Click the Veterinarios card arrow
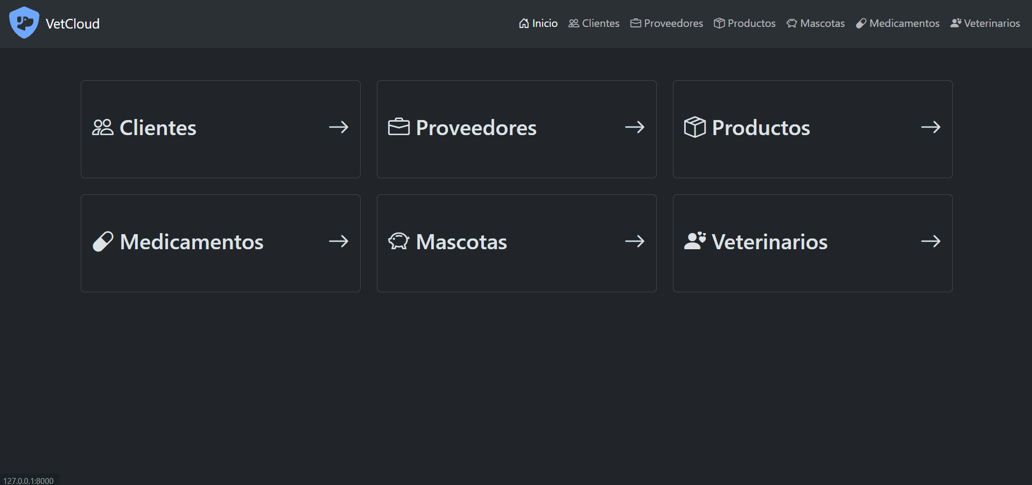 (931, 241)
